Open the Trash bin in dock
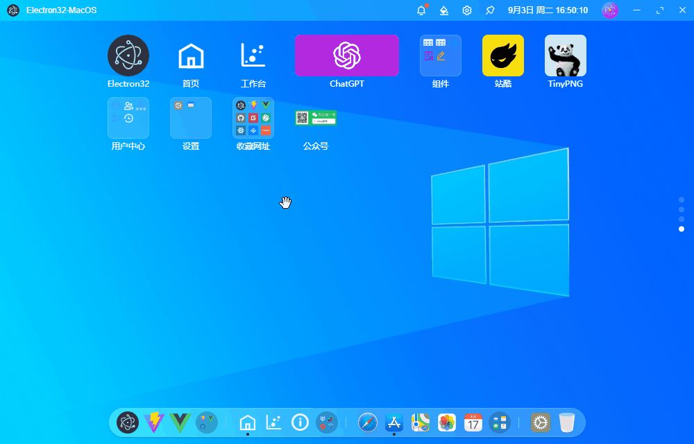 click(567, 422)
